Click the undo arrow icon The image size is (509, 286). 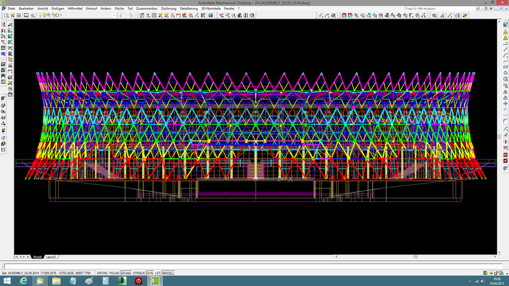[x=122, y=15]
